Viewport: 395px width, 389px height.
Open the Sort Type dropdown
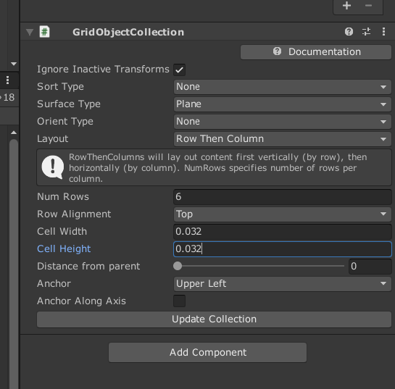tap(283, 87)
